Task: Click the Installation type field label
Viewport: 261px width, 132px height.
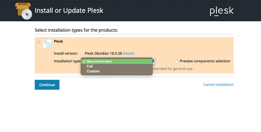Action: click(67, 61)
